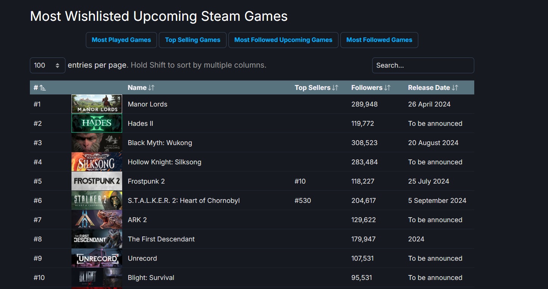548x289 pixels.
Task: Click The First Descendant banner image
Action: coord(97,239)
